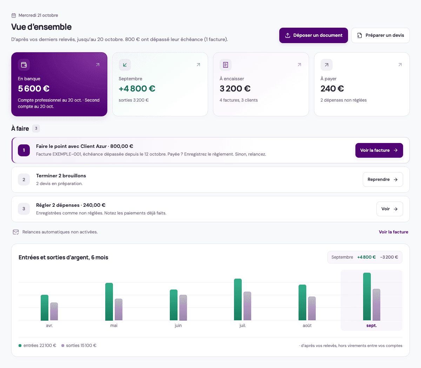Screen dimensions: 421x368
Task: Click the outgoing arrow icon on À payer card
Action: [327, 65]
